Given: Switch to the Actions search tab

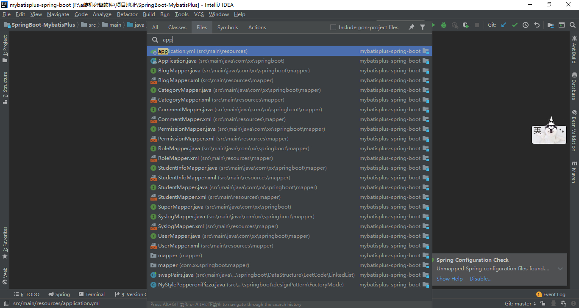Looking at the screenshot, I should click(257, 27).
